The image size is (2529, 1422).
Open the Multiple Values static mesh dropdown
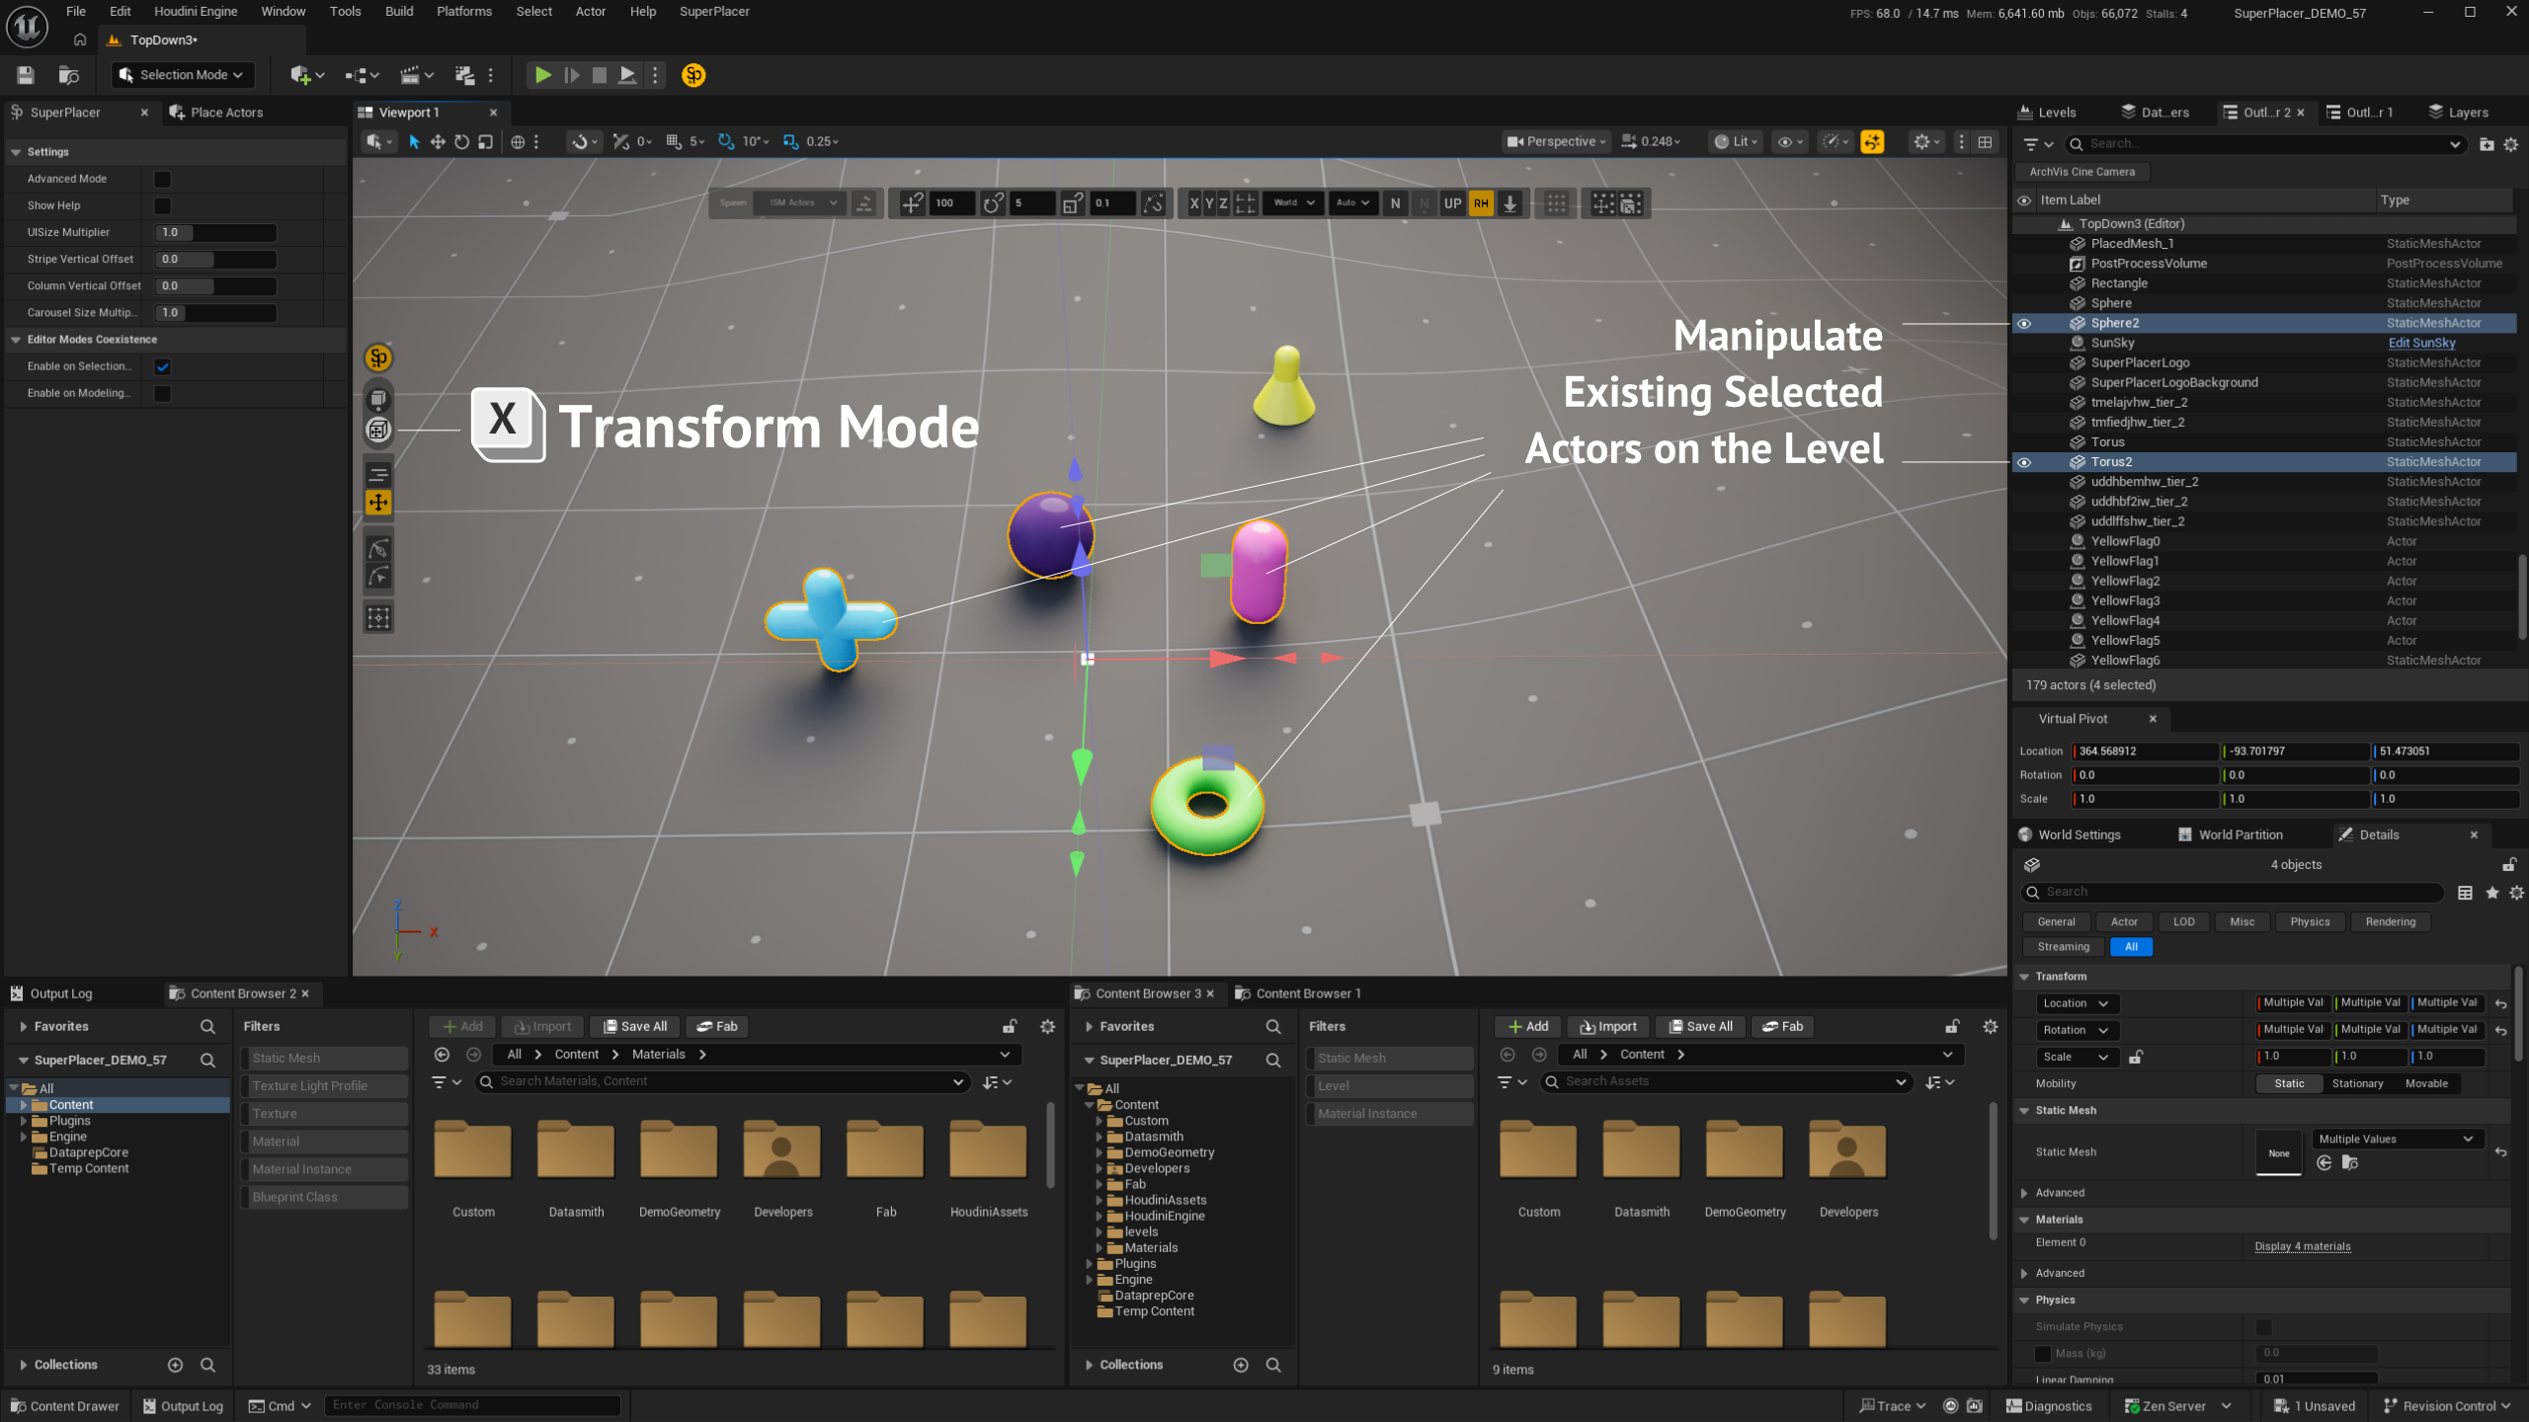(x=2396, y=1139)
